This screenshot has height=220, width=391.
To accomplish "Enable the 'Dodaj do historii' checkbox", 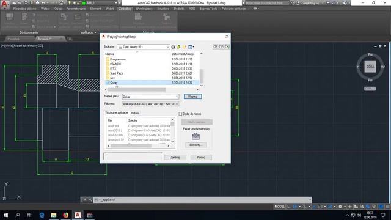I will pos(180,114).
